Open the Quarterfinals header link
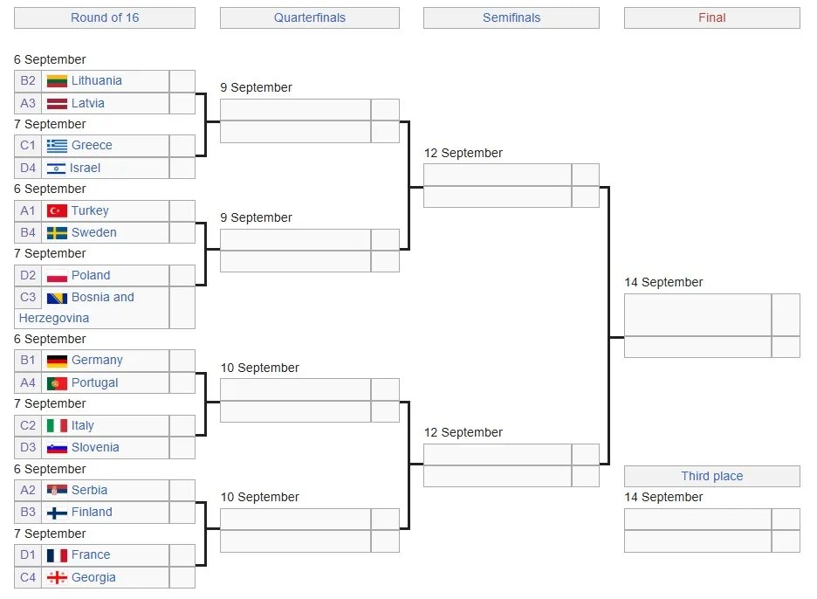 (x=310, y=17)
